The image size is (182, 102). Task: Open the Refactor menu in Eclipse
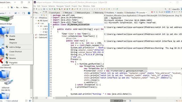52,6
